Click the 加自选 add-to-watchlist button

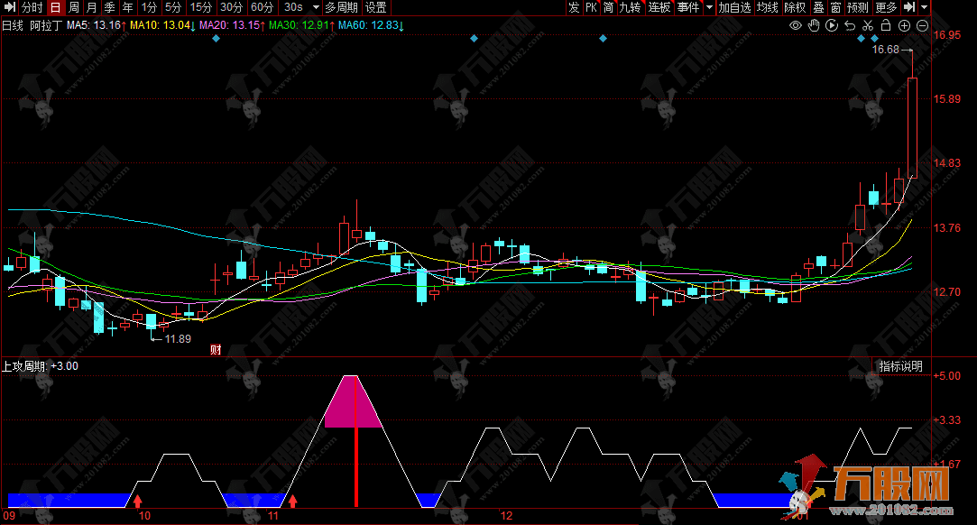[x=734, y=7]
